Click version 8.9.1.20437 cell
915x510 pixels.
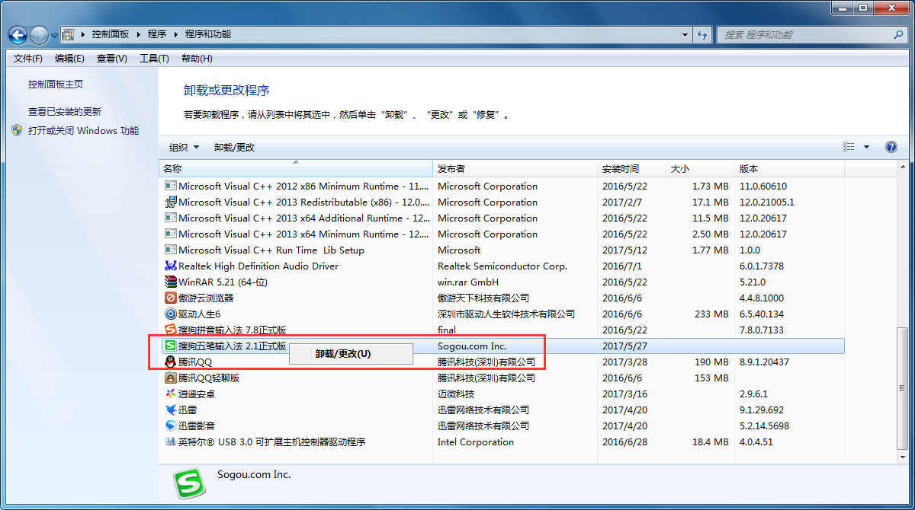click(x=764, y=362)
